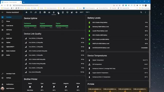Open Samsung Tablet Battery Level row
Viewport: 164px width, 92px height.
point(118,27)
